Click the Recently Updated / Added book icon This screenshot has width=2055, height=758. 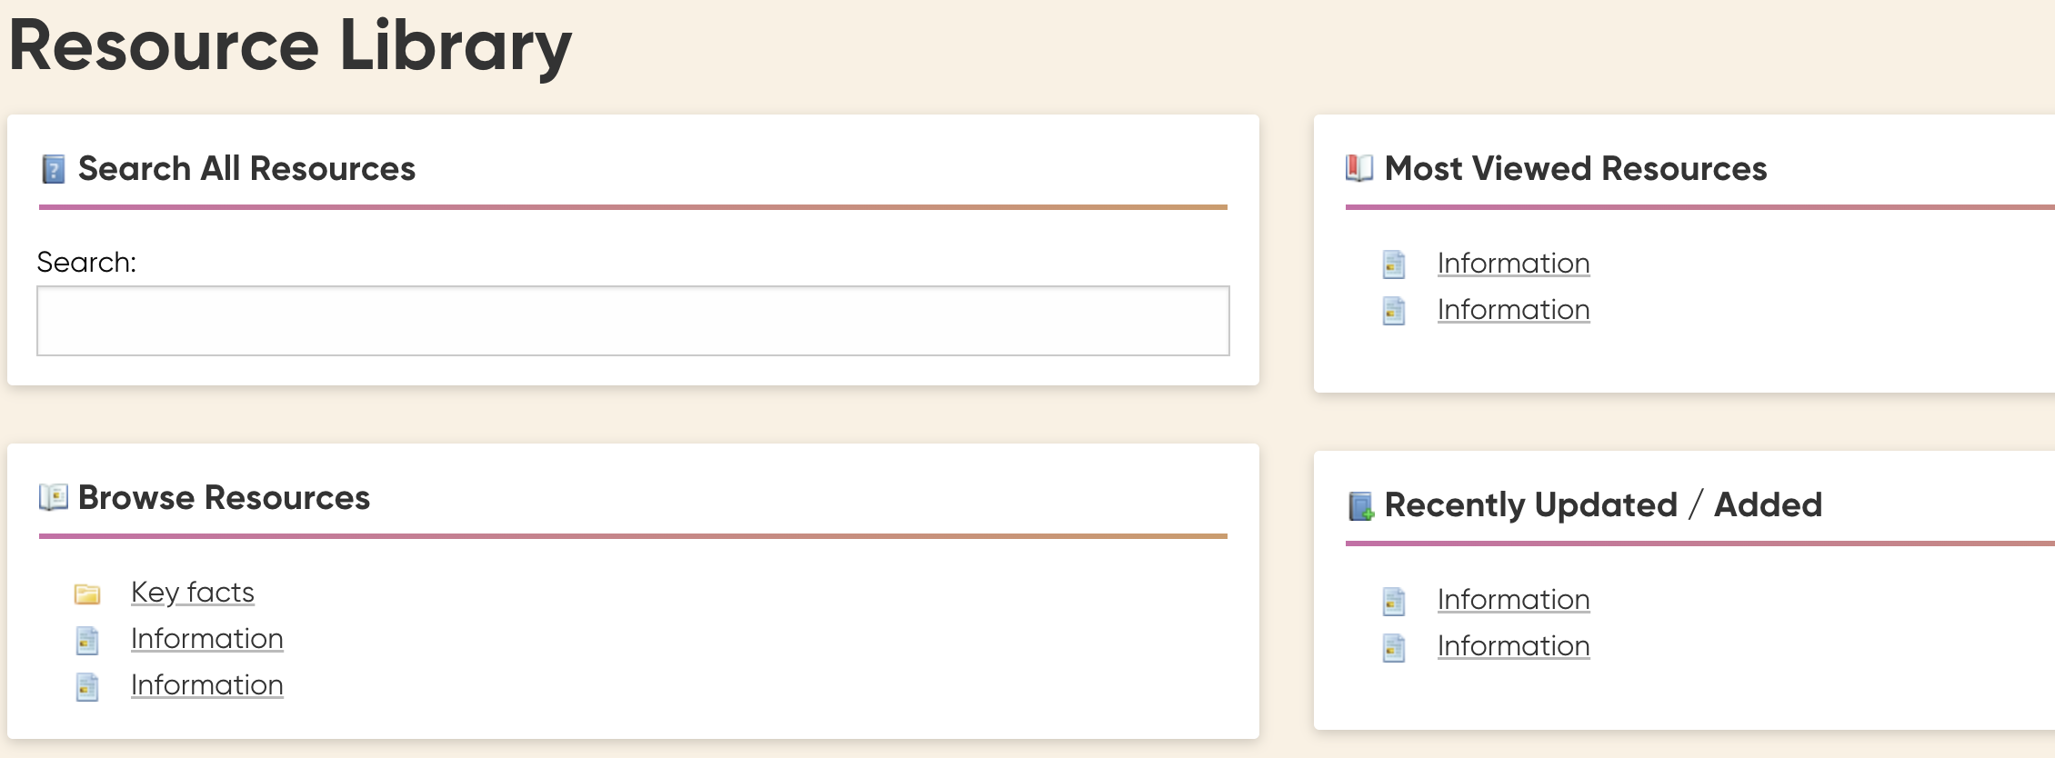(1361, 506)
